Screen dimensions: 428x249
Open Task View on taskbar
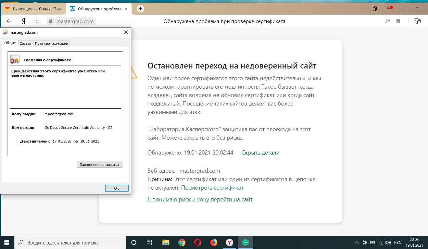(149, 243)
